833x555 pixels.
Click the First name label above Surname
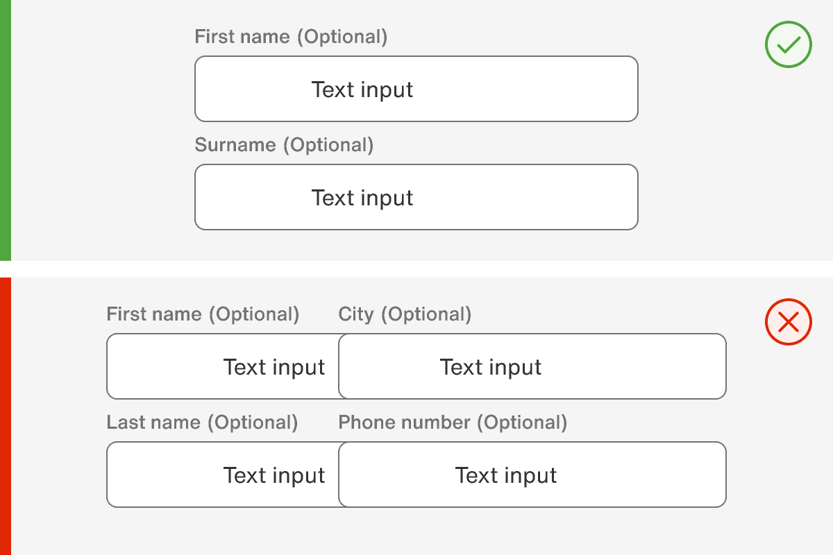click(x=291, y=37)
